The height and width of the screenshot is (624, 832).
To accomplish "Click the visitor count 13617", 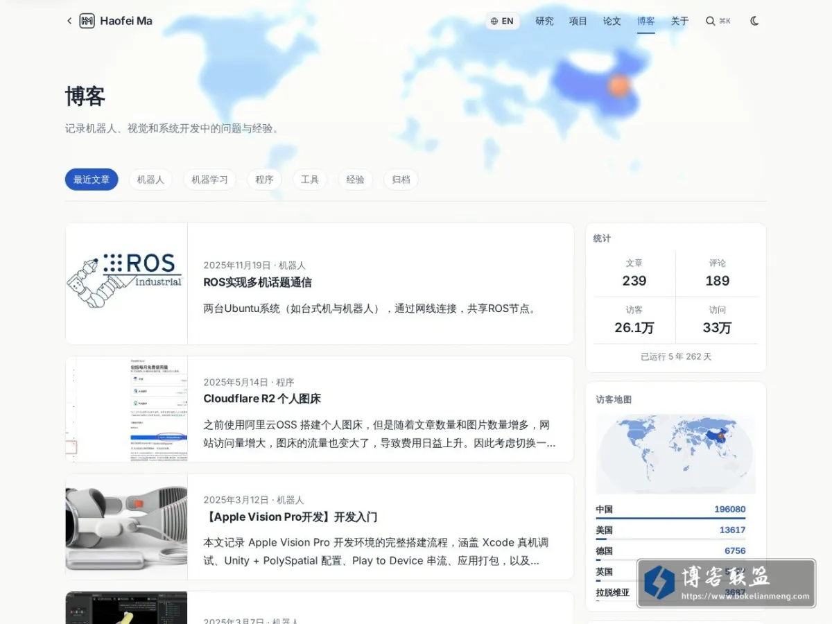I will (x=732, y=530).
